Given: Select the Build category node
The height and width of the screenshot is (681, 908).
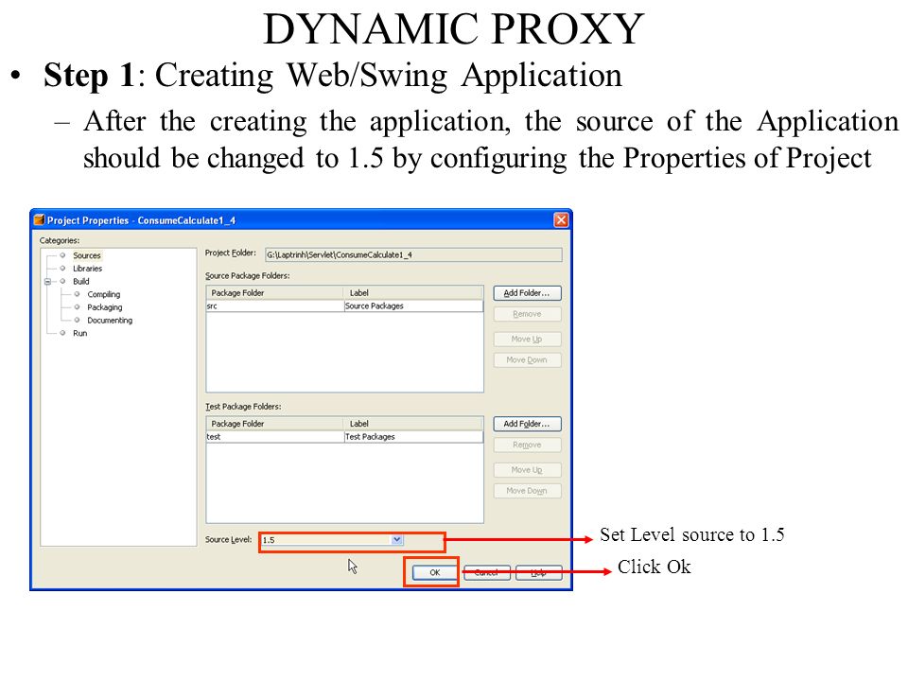Looking at the screenshot, I should [x=81, y=282].
